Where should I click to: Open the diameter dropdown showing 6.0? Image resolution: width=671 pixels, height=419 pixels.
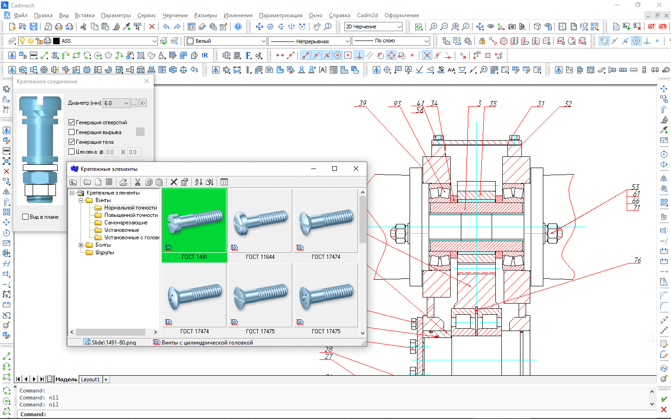[x=126, y=103]
